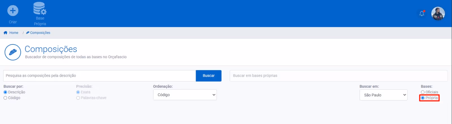Click the Buscar button
The width and height of the screenshot is (452, 124).
(x=208, y=76)
